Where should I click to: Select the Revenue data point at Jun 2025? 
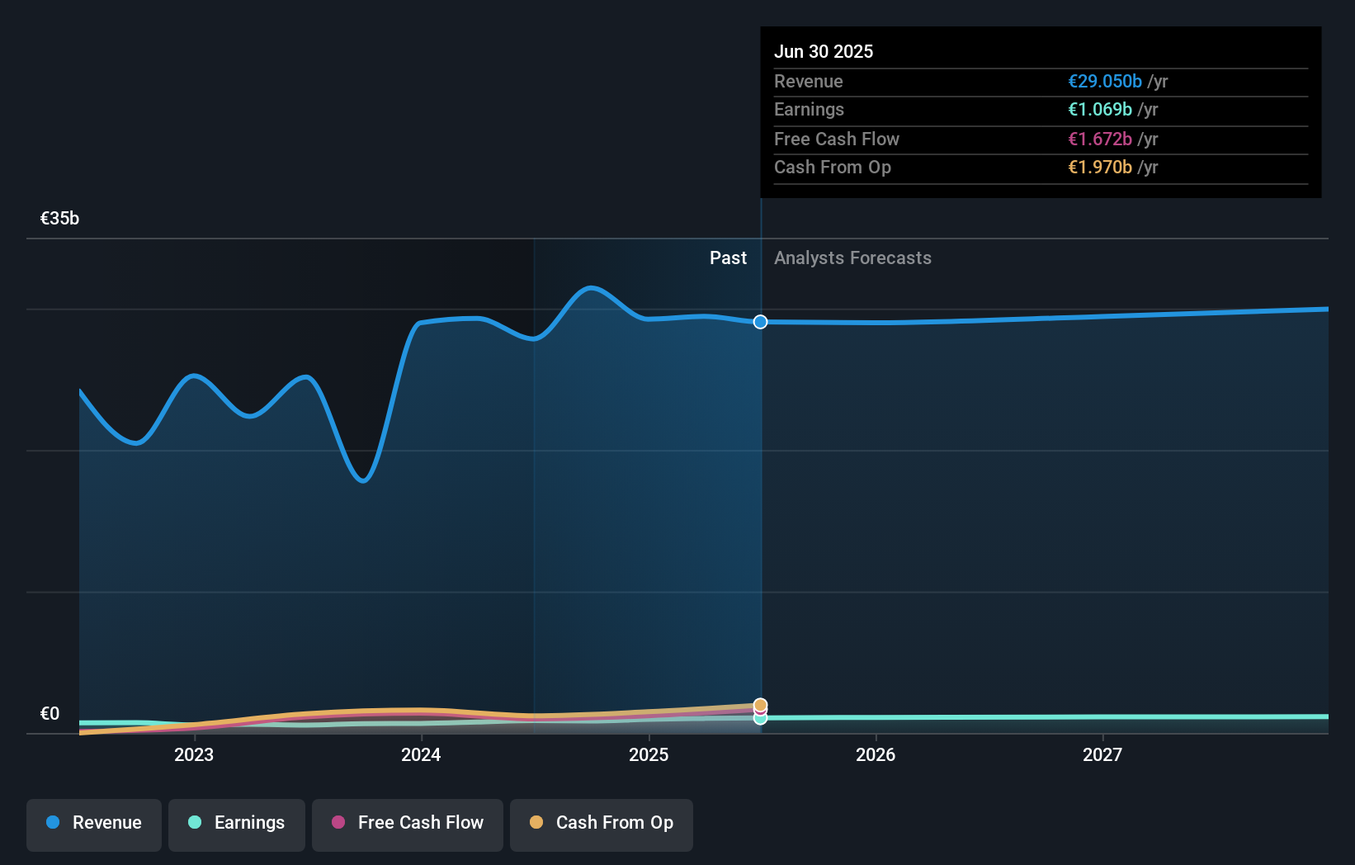760,322
